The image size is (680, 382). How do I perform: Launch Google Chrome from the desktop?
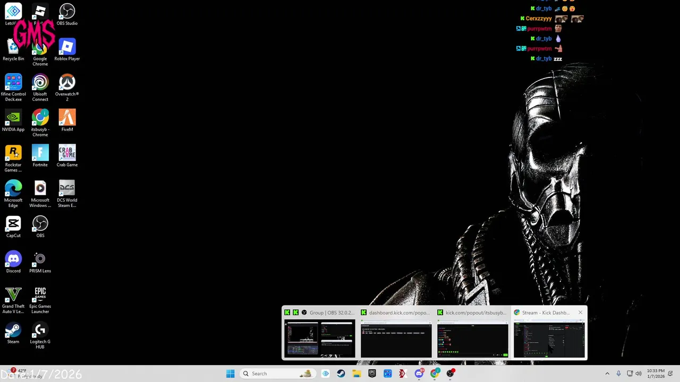click(40, 53)
